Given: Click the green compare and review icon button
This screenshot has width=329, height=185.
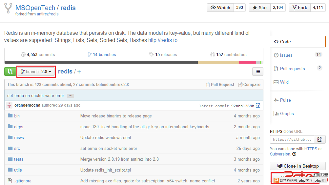Looking at the screenshot, I should [10, 72].
